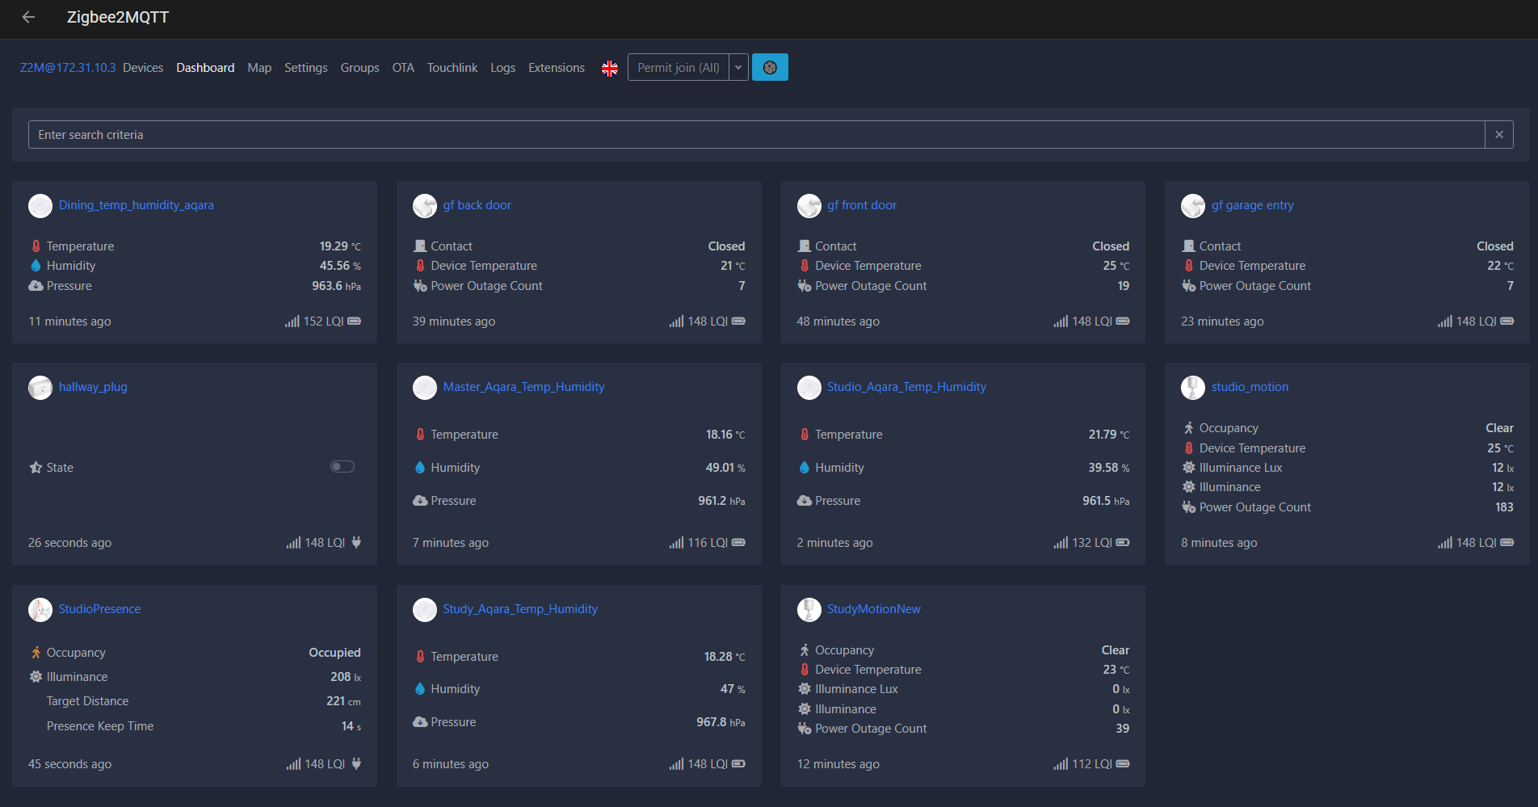Click '183' Power Outage Count value
Viewport: 1538px width, 807px height.
point(1504,507)
